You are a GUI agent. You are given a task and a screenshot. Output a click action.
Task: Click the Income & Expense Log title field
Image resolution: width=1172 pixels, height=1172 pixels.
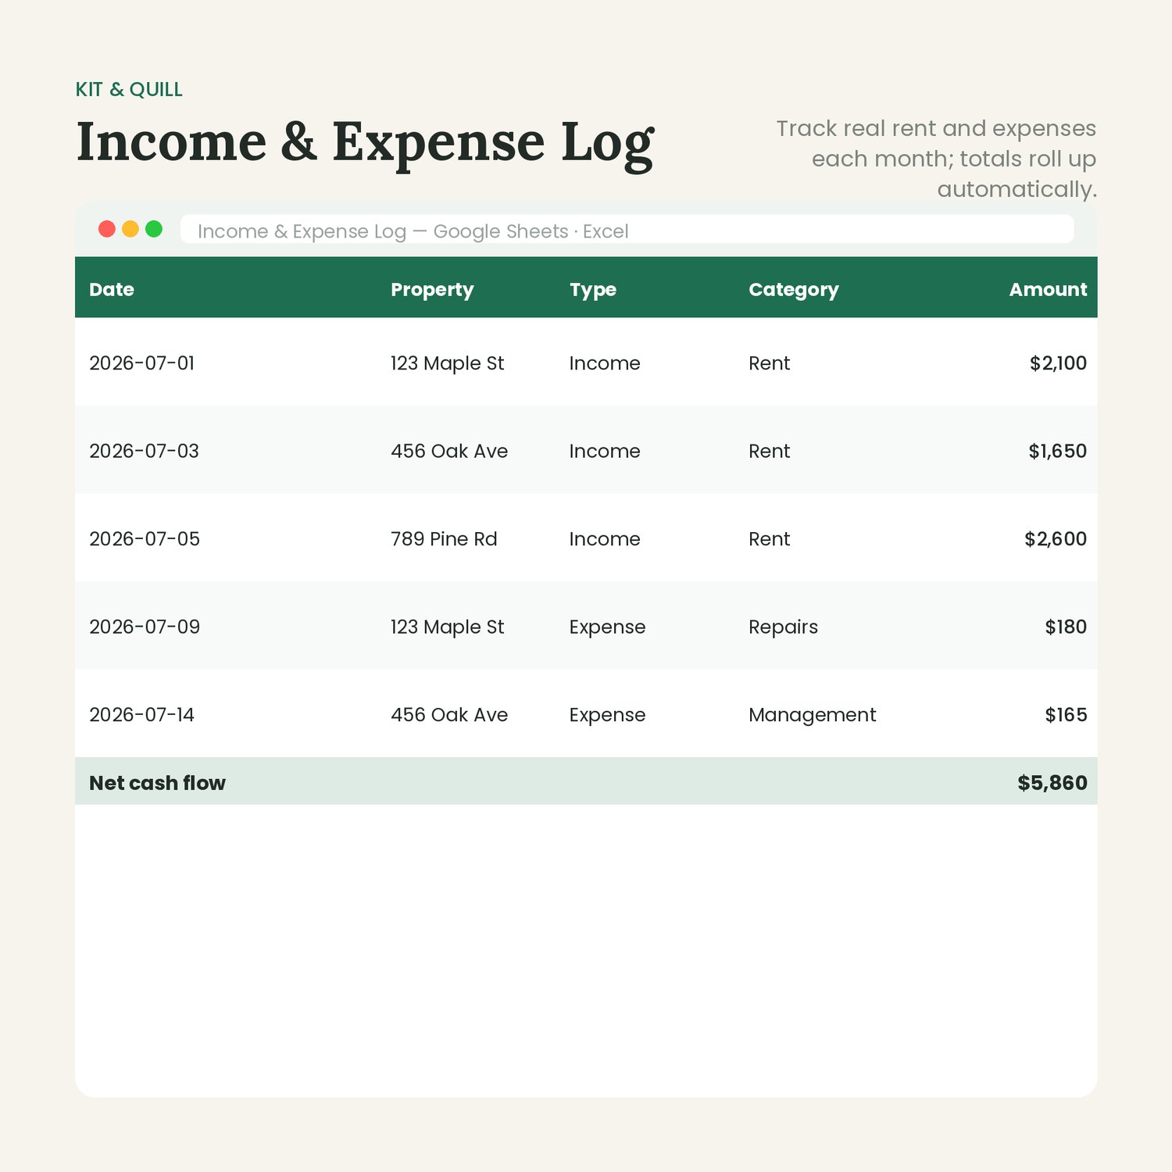(627, 230)
